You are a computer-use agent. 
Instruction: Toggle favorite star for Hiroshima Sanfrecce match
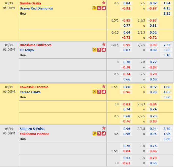point(104,45)
